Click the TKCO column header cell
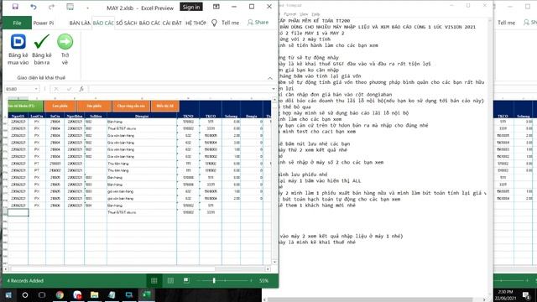537x302 pixels. pyautogui.click(x=211, y=117)
